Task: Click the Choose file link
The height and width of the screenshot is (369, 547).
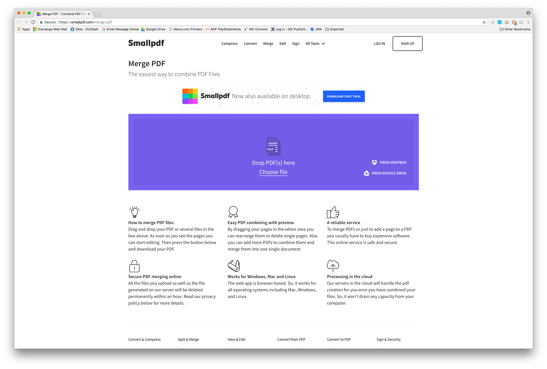Action: click(x=273, y=172)
